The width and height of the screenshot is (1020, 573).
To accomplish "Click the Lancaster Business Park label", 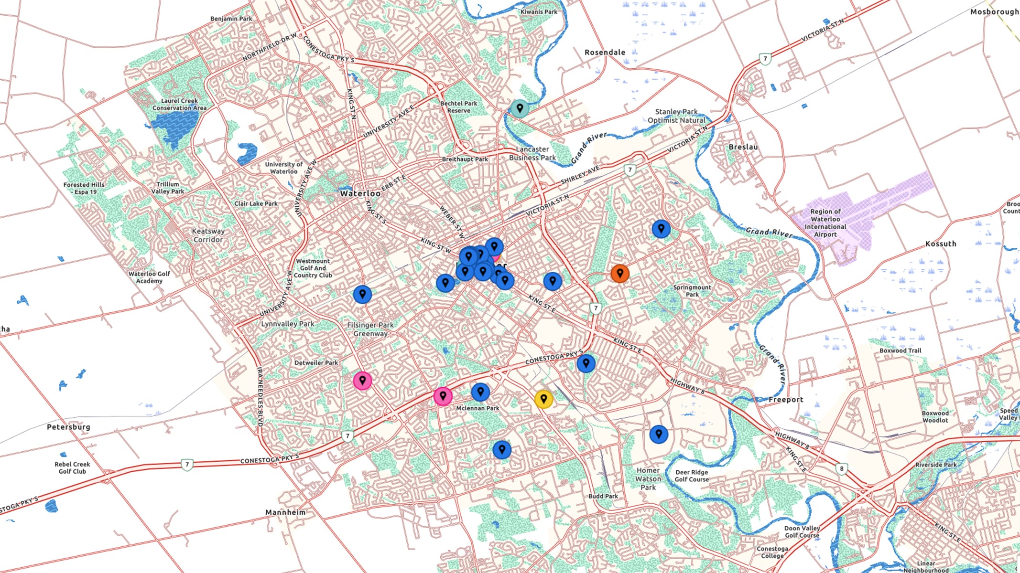I will (532, 153).
